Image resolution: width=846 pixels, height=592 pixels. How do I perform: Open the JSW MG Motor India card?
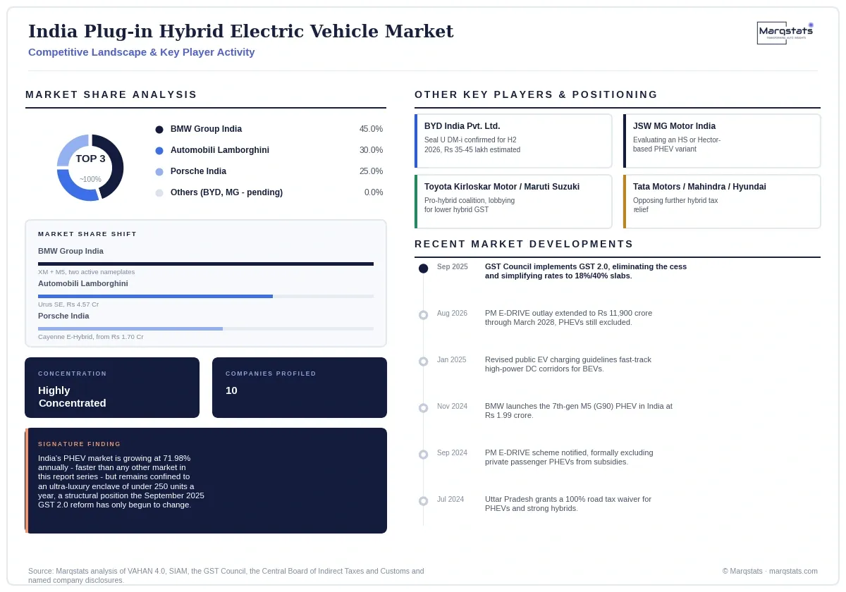click(x=722, y=141)
